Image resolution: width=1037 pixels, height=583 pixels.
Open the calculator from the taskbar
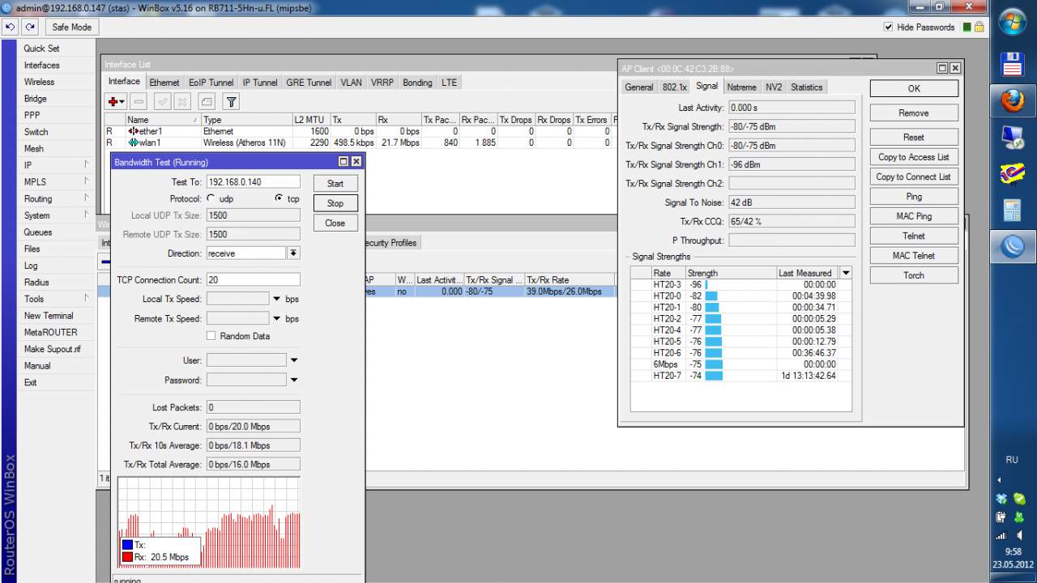(1012, 211)
